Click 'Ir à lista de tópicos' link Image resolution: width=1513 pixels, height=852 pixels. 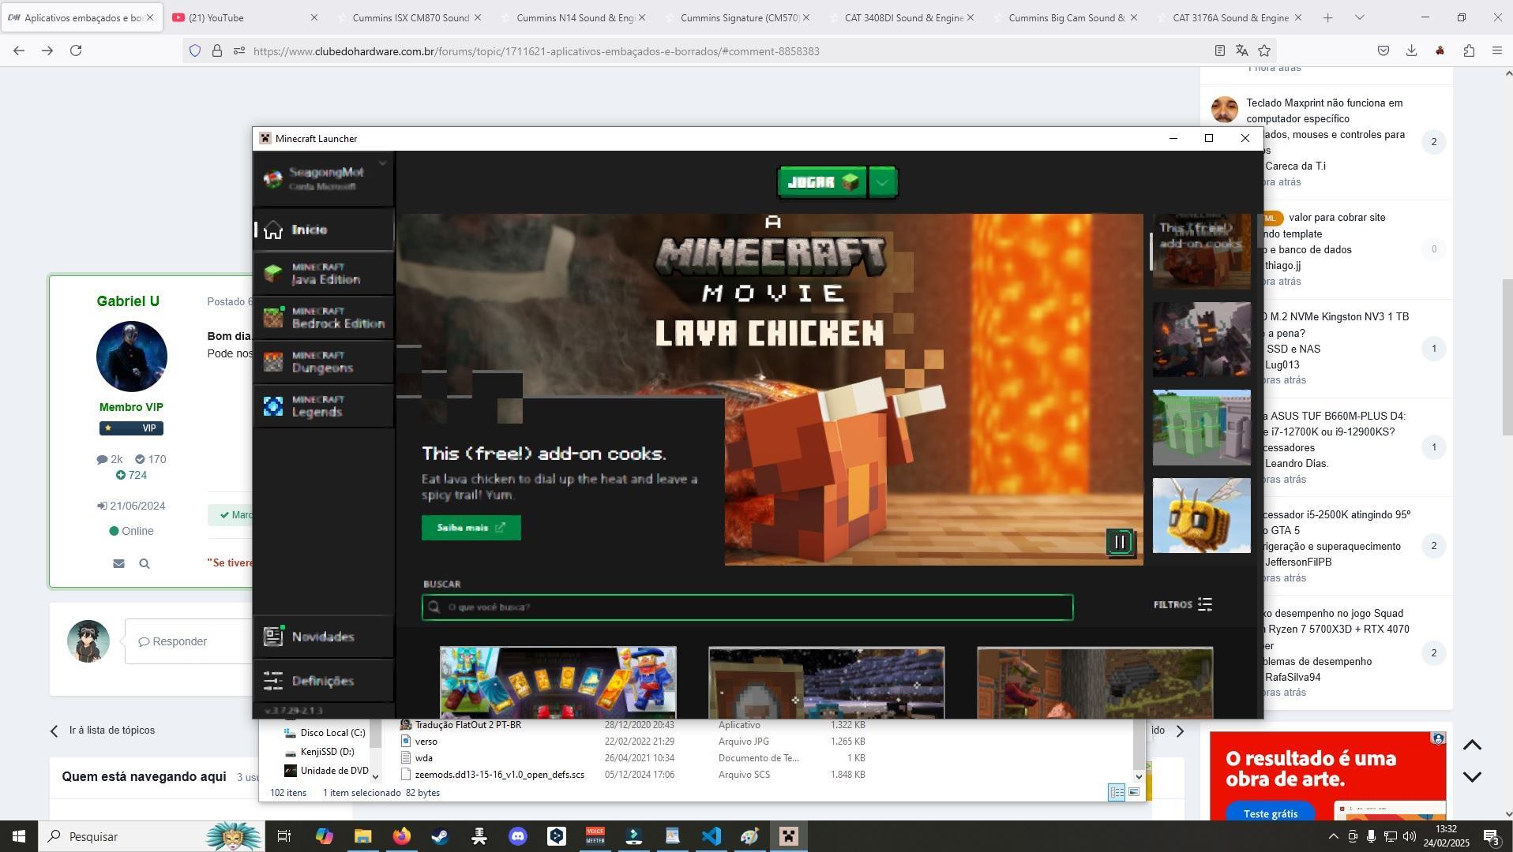click(111, 731)
